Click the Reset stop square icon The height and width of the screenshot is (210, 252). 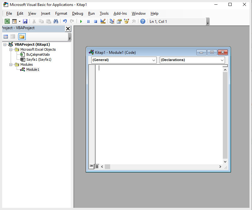(95, 21)
